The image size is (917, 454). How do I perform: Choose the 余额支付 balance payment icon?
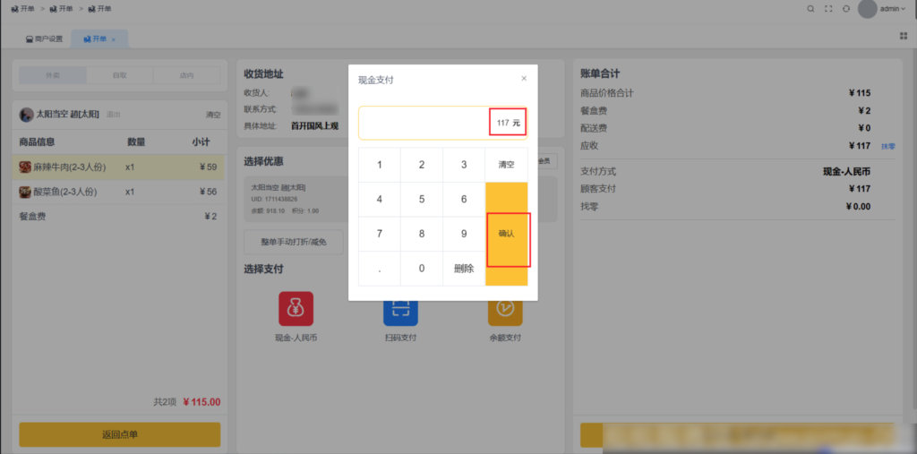point(505,309)
